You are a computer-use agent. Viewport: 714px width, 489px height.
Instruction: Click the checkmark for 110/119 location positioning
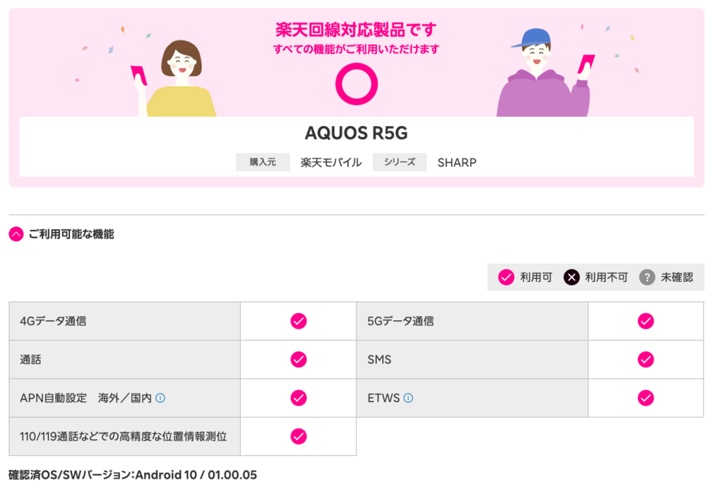pyautogui.click(x=299, y=436)
